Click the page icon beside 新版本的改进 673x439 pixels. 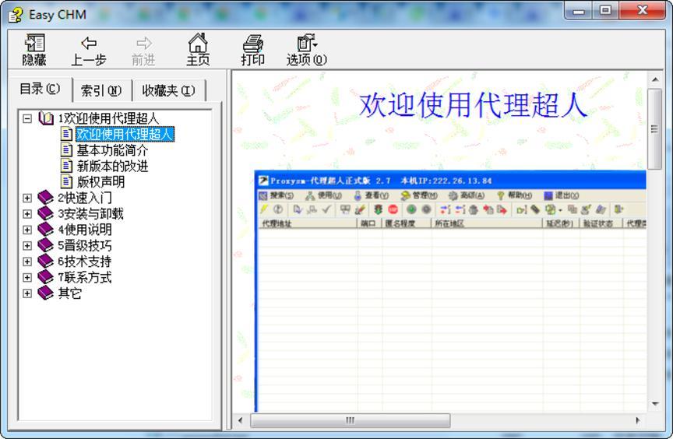pos(66,166)
